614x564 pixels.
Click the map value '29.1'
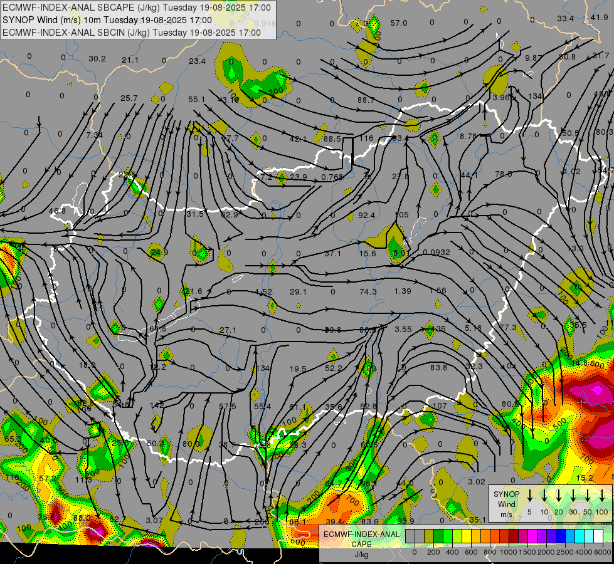298,291
